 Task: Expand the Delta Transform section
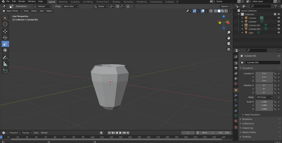252,115
